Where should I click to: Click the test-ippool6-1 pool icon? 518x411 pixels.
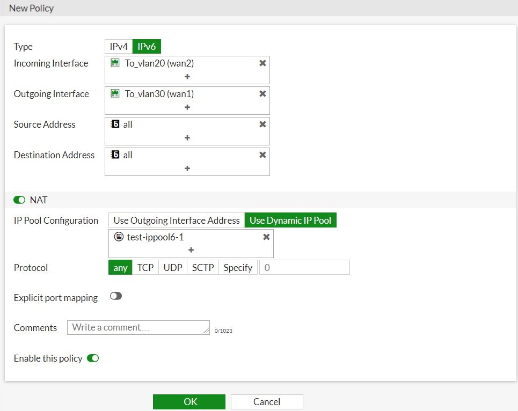119,237
